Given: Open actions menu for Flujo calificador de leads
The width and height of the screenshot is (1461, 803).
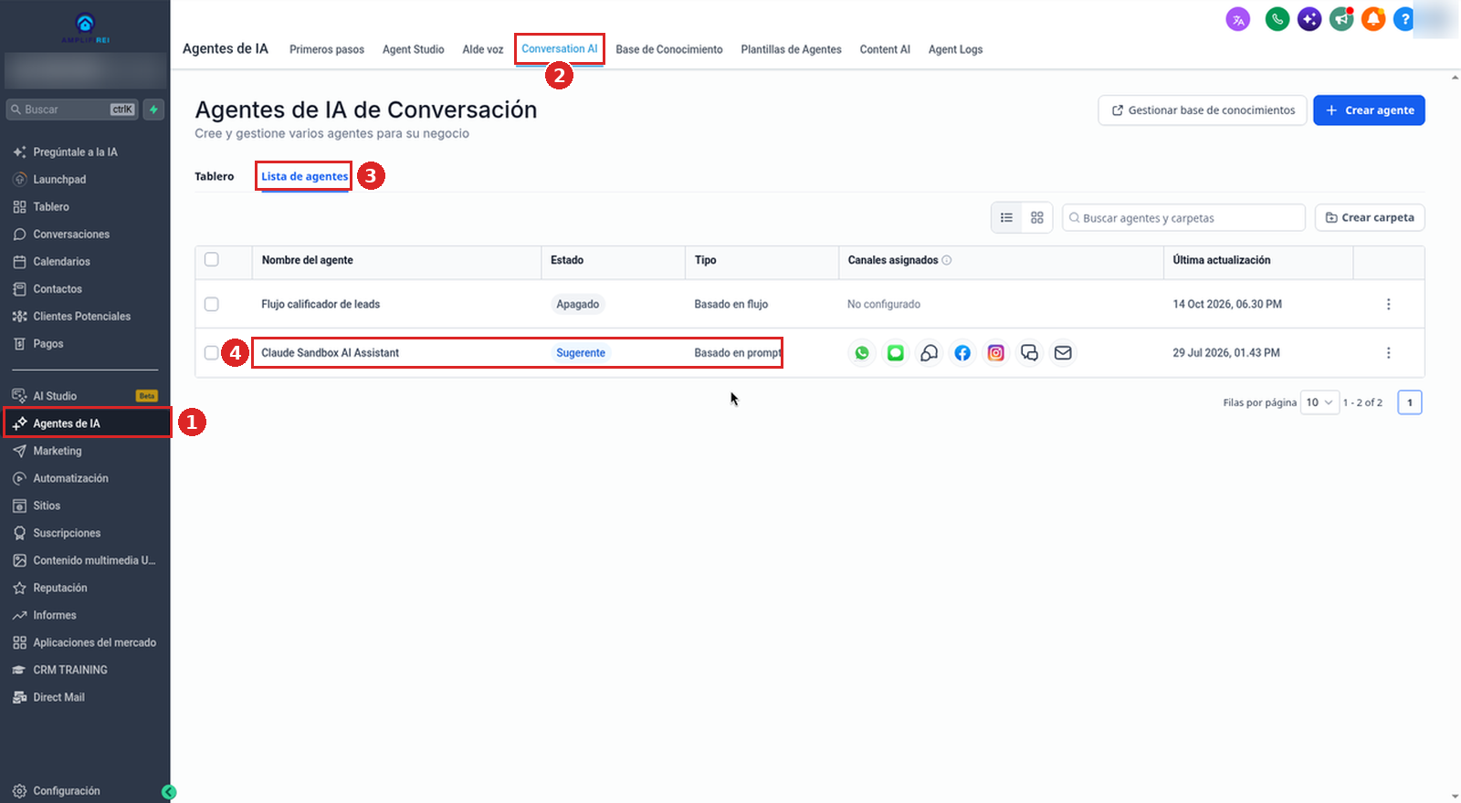Looking at the screenshot, I should coord(1389,304).
